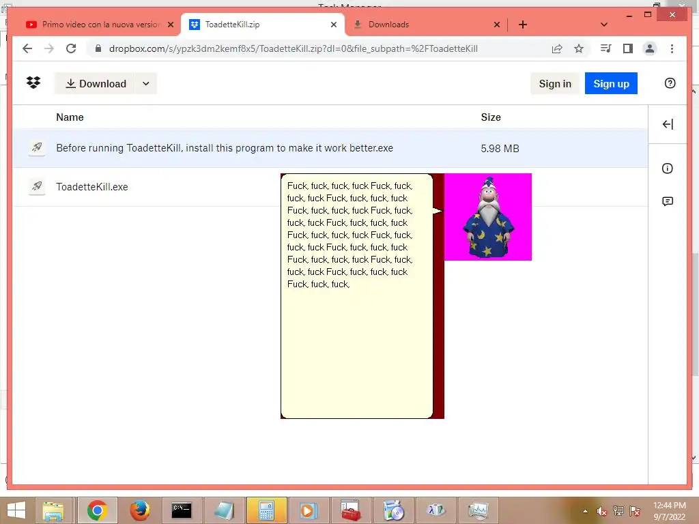Image resolution: width=699 pixels, height=524 pixels.
Task: Click the blue Sign up button
Action: [x=611, y=83]
